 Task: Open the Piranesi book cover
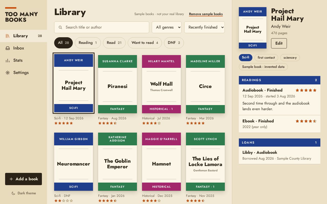pos(118,84)
